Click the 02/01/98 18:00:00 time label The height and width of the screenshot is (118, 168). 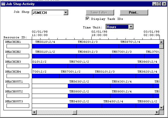pyautogui.click(x=99, y=33)
